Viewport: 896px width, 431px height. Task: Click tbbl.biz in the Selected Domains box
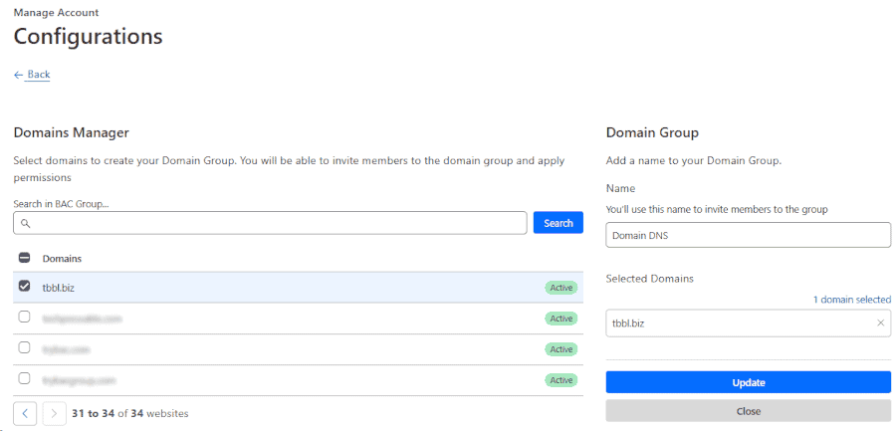628,323
